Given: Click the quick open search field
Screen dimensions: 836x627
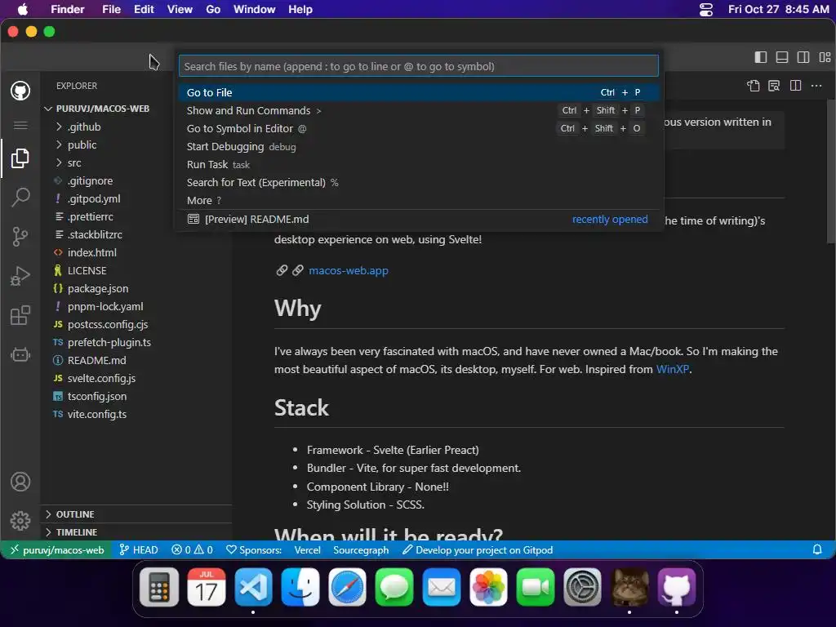Looking at the screenshot, I should point(419,66).
